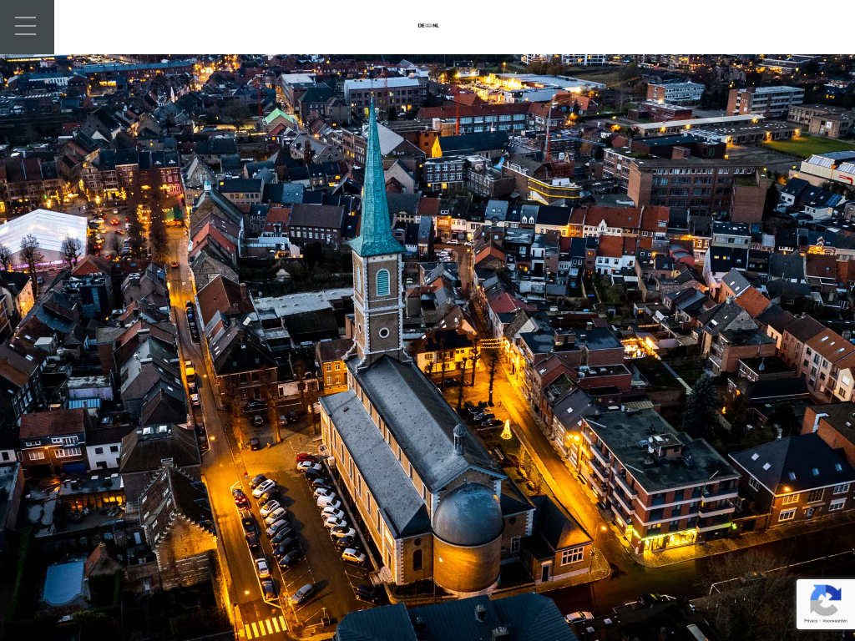Image resolution: width=855 pixels, height=641 pixels.
Task: Open the reCAPTCHA Privacy link
Action: (812, 621)
